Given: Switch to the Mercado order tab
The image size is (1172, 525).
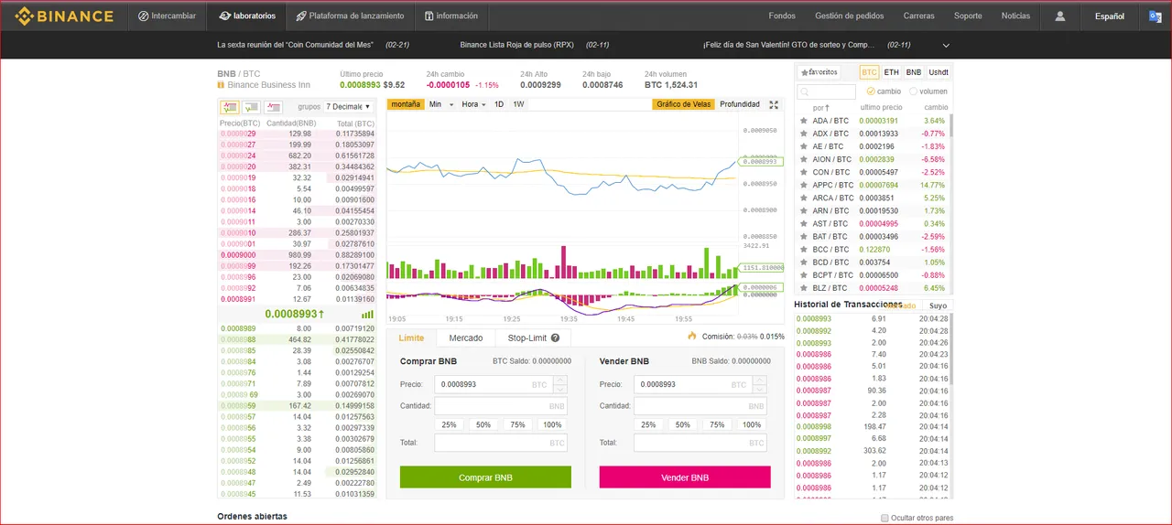Looking at the screenshot, I should point(466,338).
